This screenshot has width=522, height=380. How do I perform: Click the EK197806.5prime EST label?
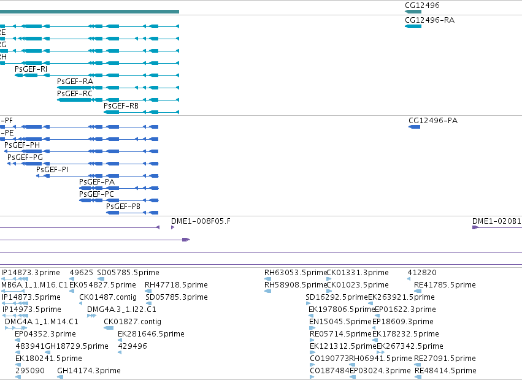point(342,310)
